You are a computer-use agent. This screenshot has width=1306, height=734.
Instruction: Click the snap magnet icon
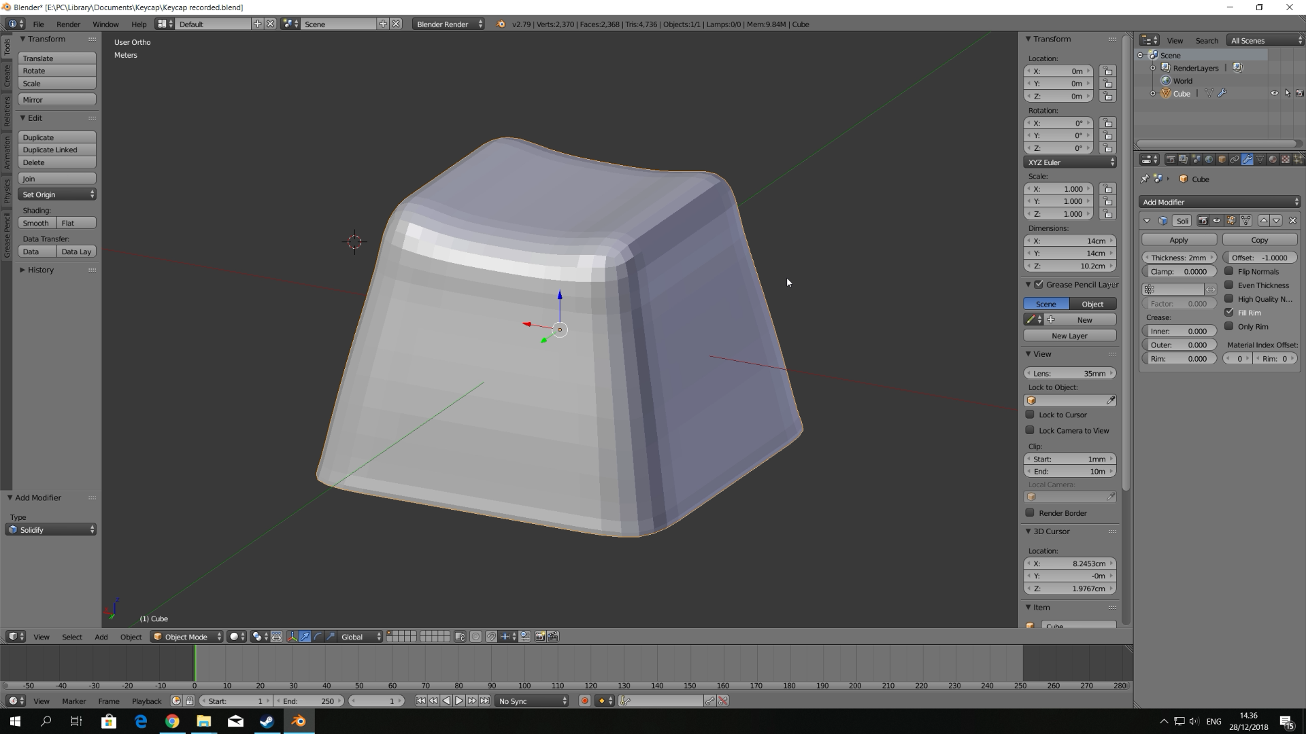tap(491, 637)
